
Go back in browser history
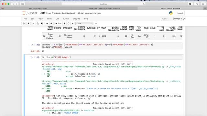click(x=13, y=4)
